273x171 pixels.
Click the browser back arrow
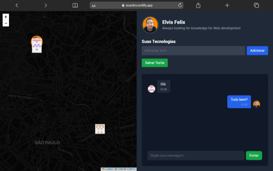(x=17, y=5)
